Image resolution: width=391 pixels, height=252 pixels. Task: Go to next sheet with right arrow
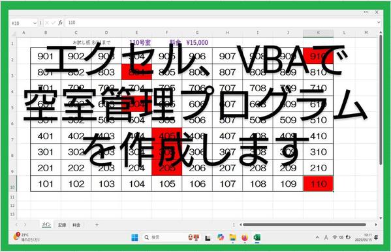click(25, 225)
